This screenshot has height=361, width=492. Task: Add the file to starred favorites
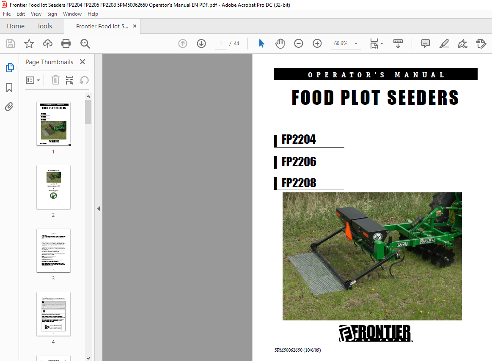tap(29, 44)
